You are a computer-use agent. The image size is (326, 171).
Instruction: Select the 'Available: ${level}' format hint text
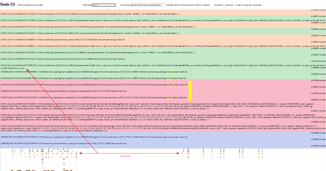[x=188, y=5]
